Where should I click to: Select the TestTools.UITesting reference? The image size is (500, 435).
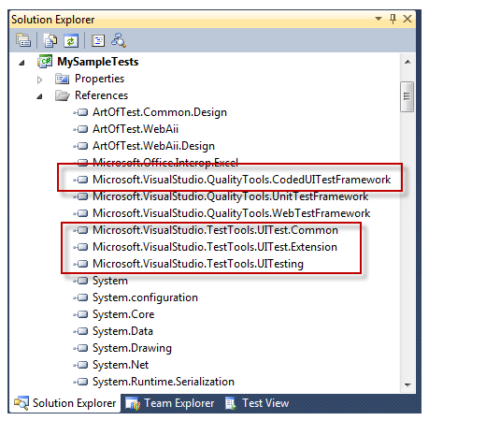pos(198,264)
